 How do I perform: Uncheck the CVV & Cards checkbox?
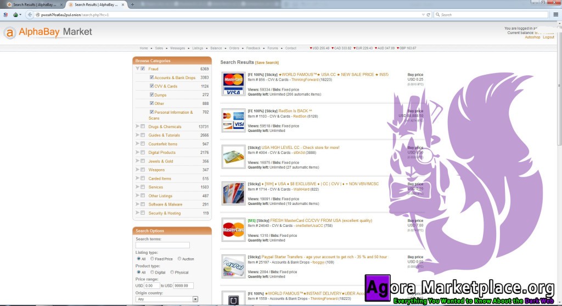click(151, 86)
